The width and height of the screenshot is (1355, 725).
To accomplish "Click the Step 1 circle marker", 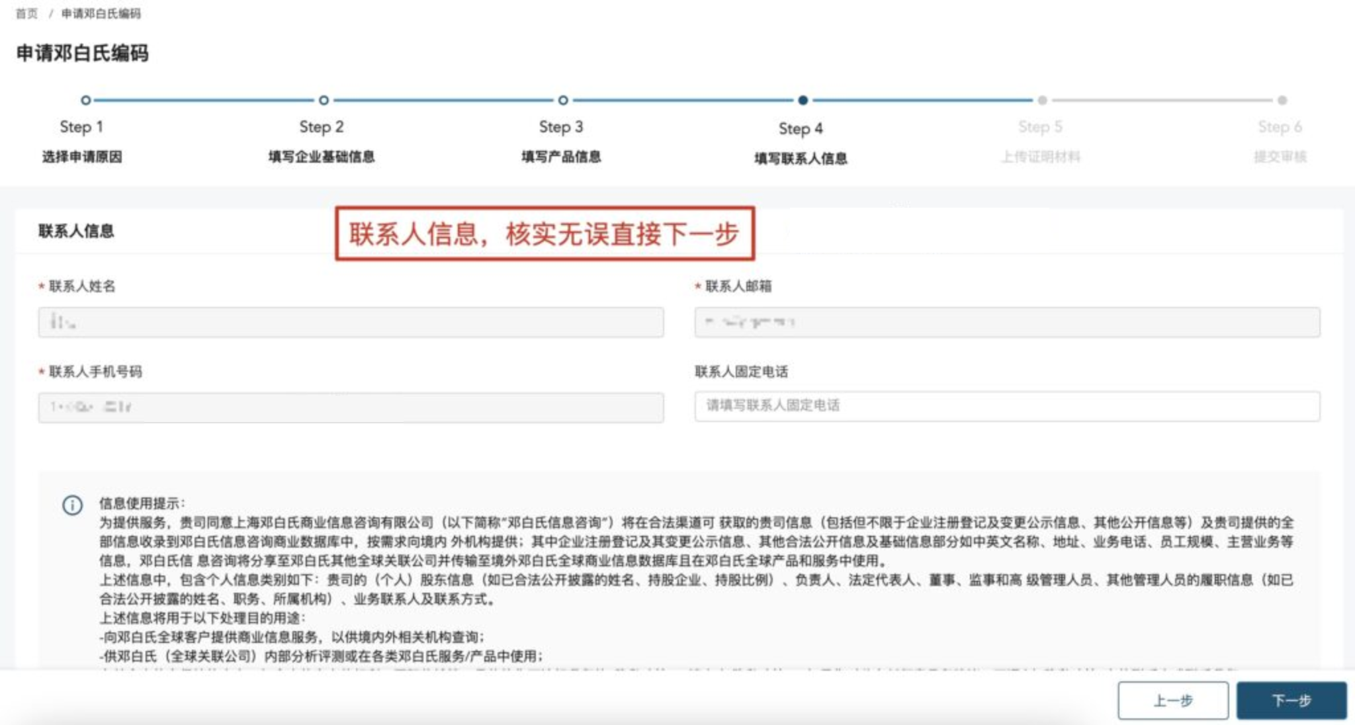I will point(85,101).
